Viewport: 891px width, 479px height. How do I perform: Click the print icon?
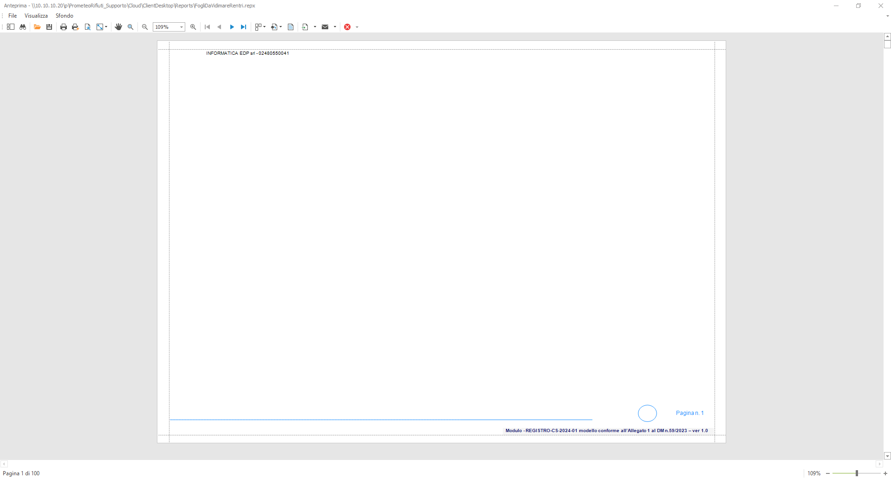[x=64, y=27]
